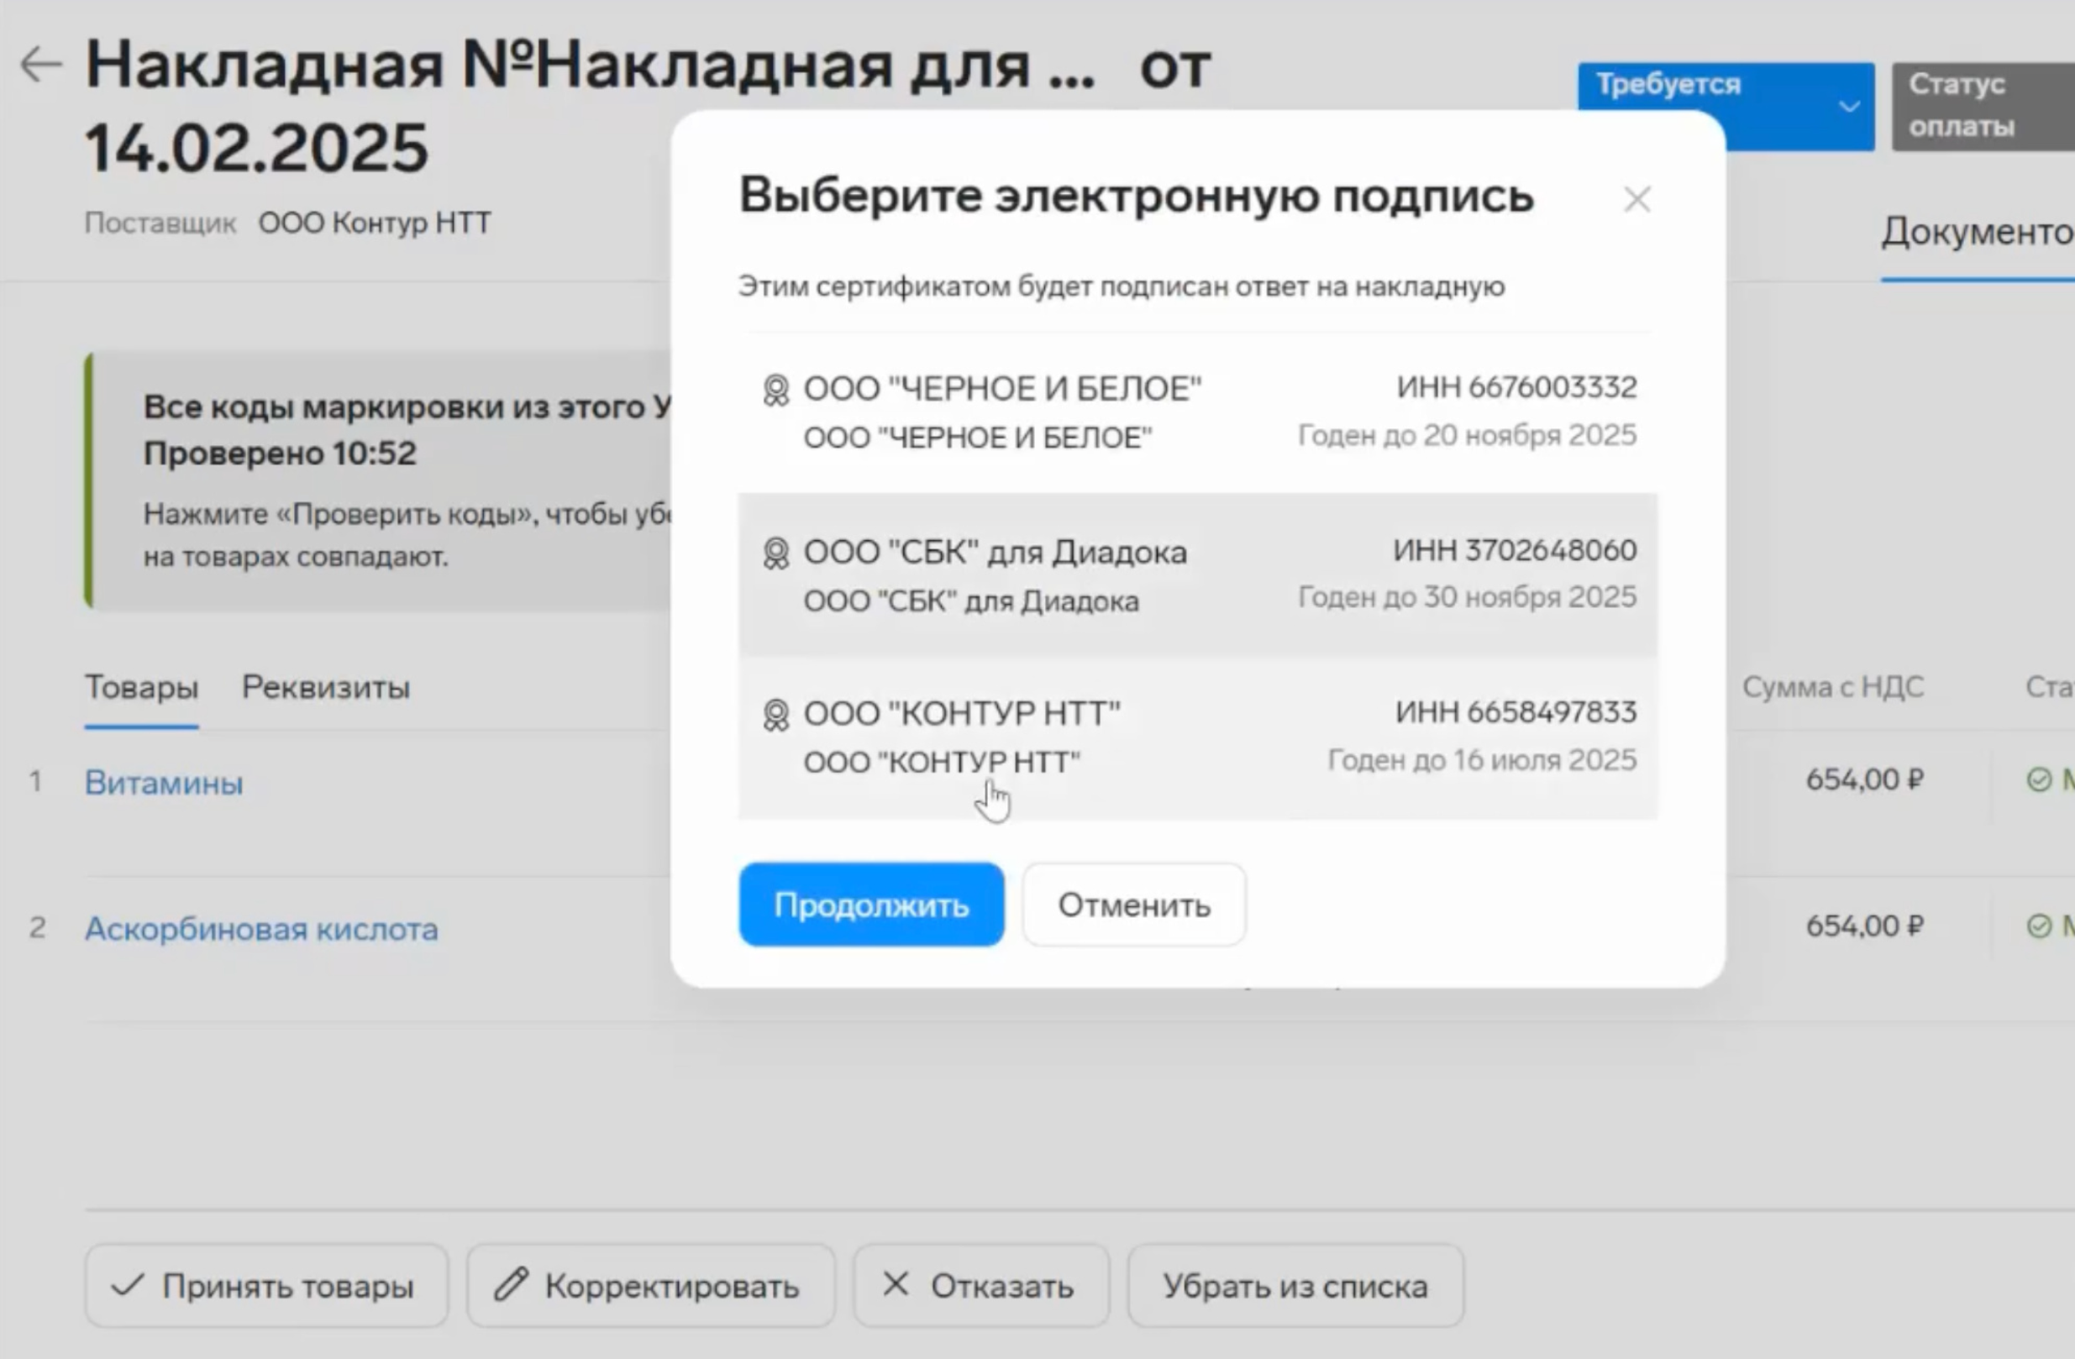Image resolution: width=2075 pixels, height=1359 pixels.
Task: Click the Отменить button
Action: (1133, 904)
